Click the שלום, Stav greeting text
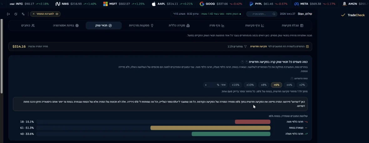Viewport: 369px width, 143px height. (305, 14)
